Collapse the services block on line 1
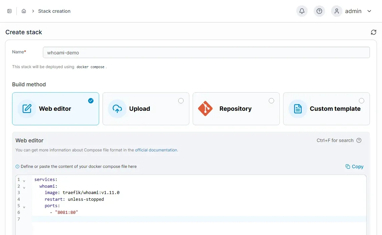This screenshot has width=382, height=235. pyautogui.click(x=24, y=181)
